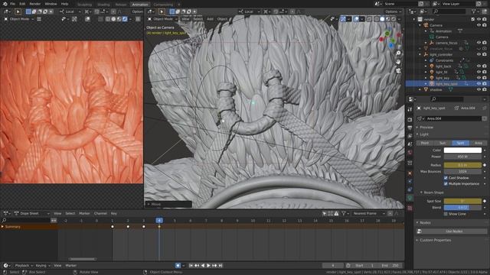Toggle Cast Shadow checkbox
Screen dimensions: 490x275
click(446, 178)
